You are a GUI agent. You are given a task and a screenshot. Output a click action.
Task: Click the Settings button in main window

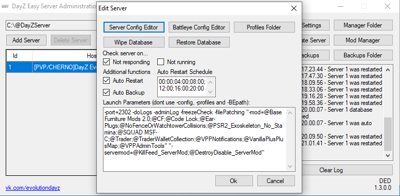(x=315, y=25)
